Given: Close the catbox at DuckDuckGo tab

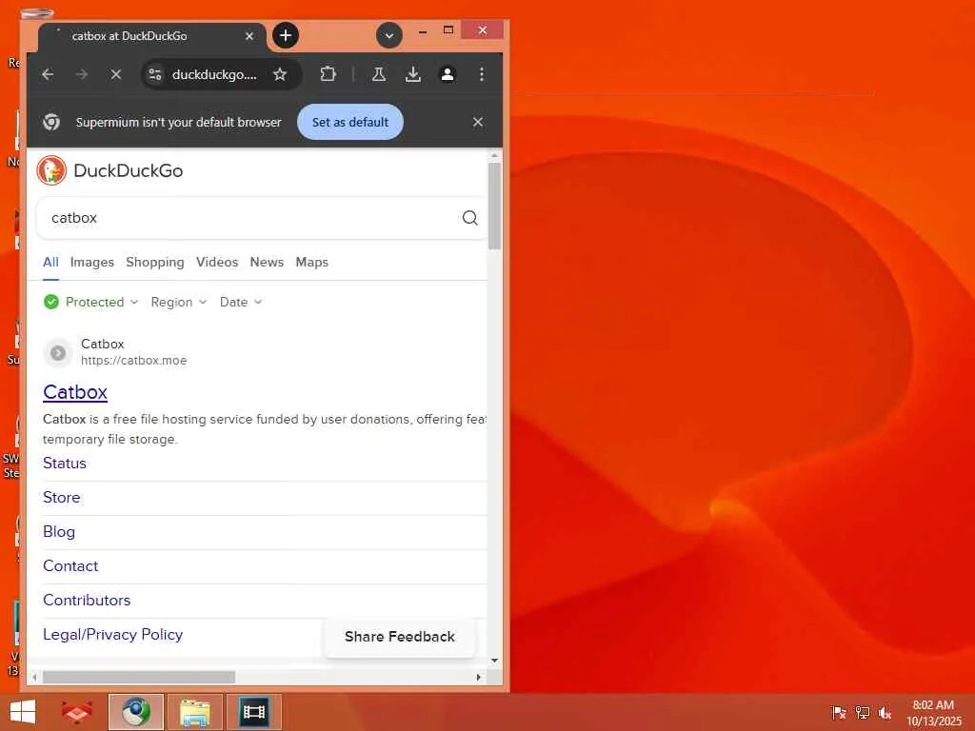Looking at the screenshot, I should [x=249, y=36].
